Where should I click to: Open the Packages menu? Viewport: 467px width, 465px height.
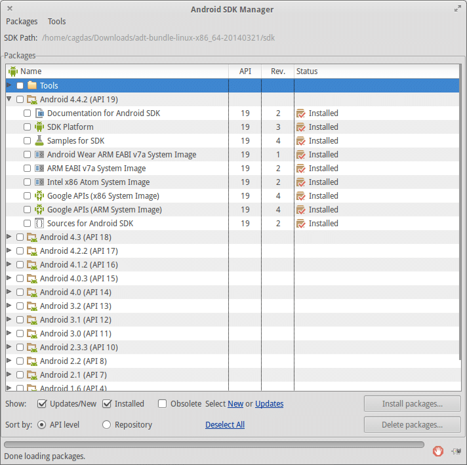22,22
